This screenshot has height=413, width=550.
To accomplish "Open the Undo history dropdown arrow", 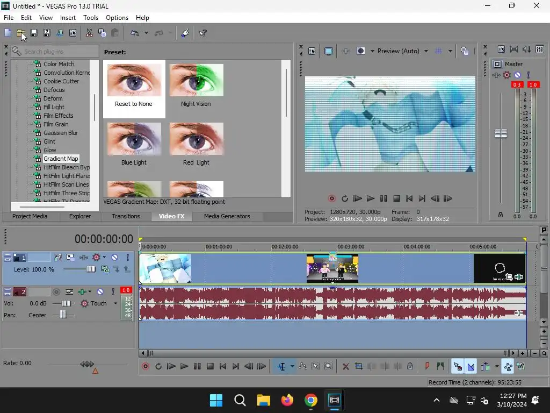I will tap(146, 33).
